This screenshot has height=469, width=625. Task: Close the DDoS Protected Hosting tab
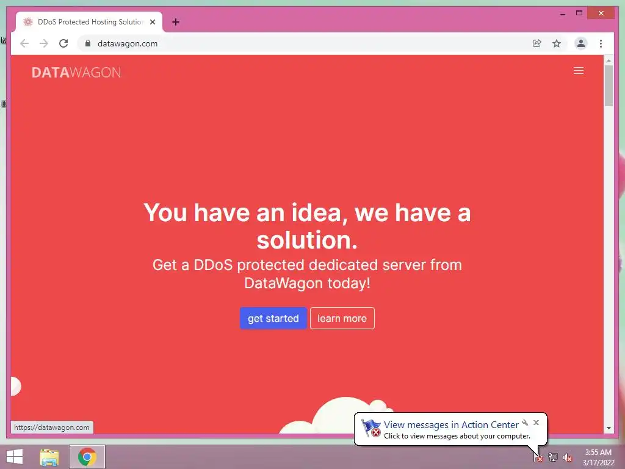tap(152, 22)
